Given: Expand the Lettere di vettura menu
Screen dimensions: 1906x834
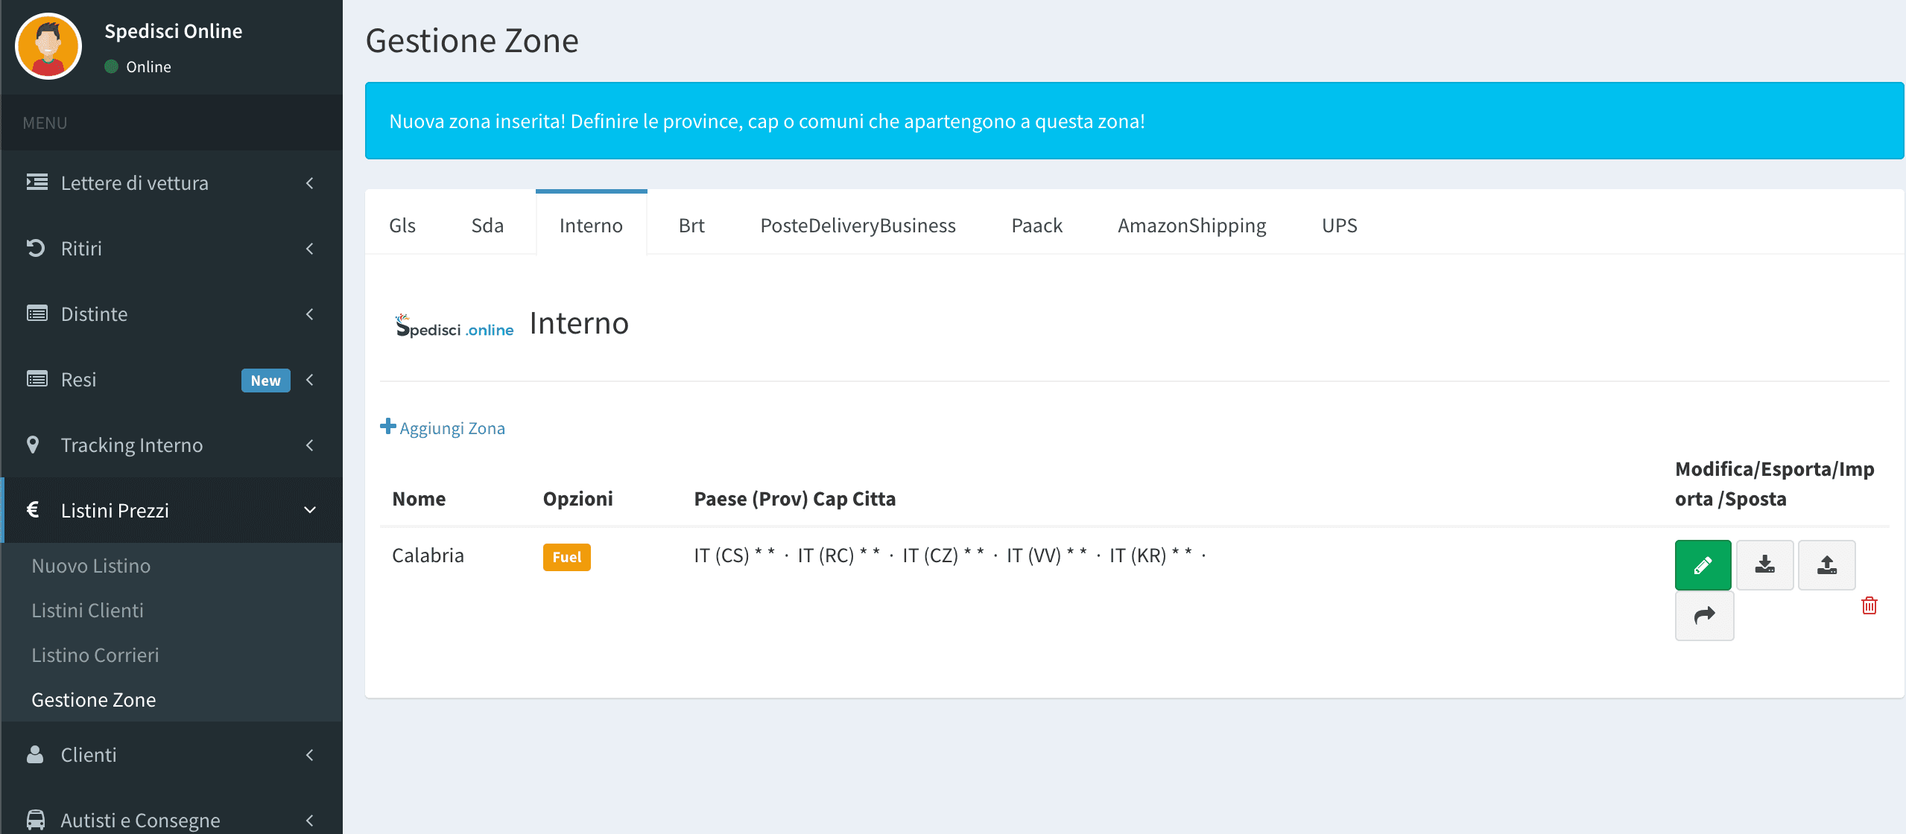Looking at the screenshot, I should pos(171,183).
